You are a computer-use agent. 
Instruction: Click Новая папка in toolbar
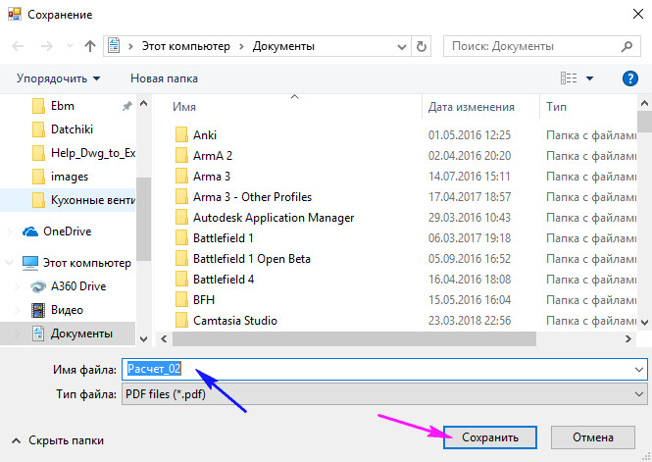(164, 78)
